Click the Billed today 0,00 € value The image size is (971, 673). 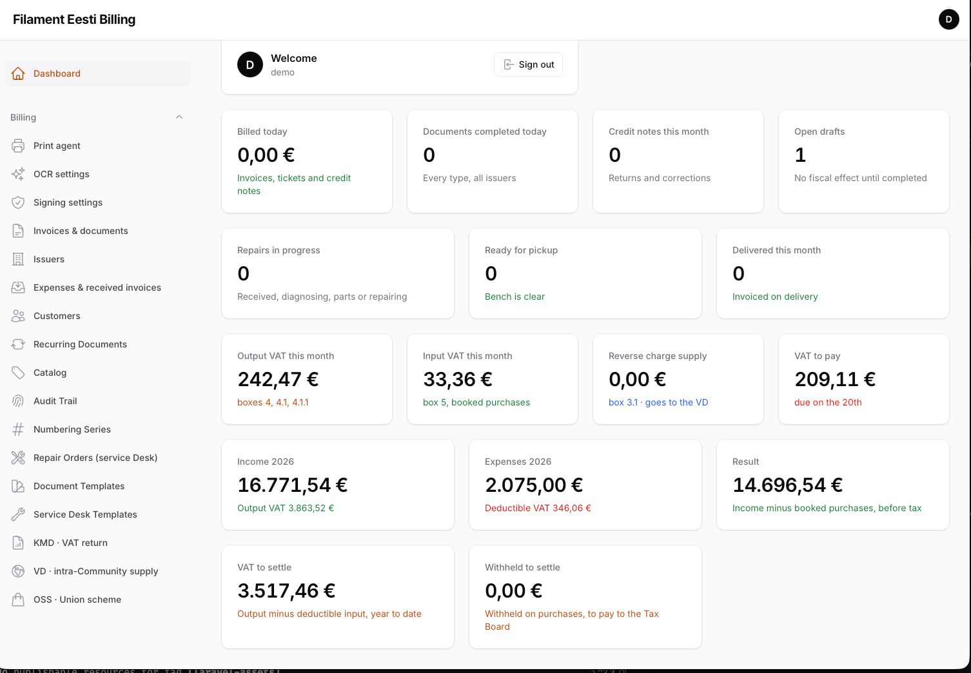(x=266, y=155)
